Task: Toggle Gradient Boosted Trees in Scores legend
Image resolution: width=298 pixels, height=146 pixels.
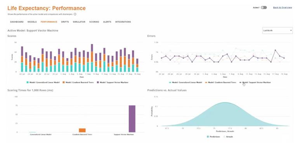Action: click(78, 82)
